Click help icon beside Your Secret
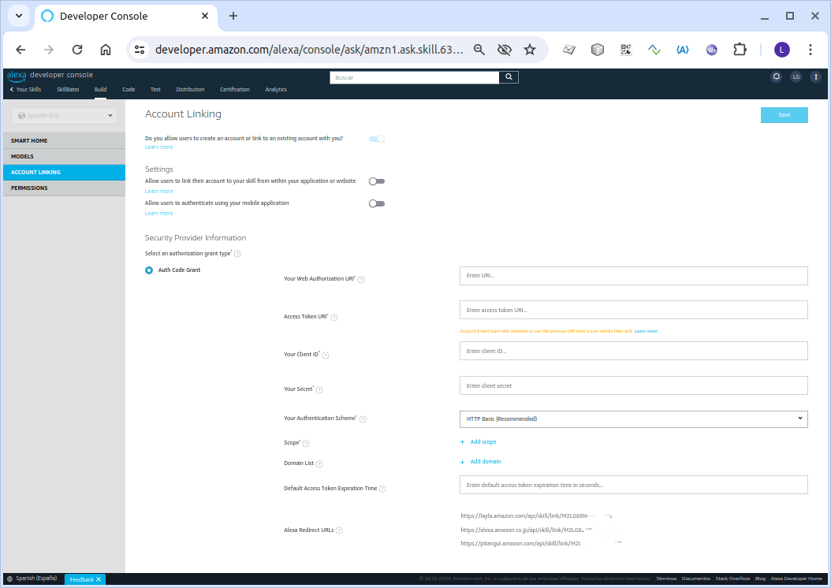The image size is (831, 588). [319, 390]
